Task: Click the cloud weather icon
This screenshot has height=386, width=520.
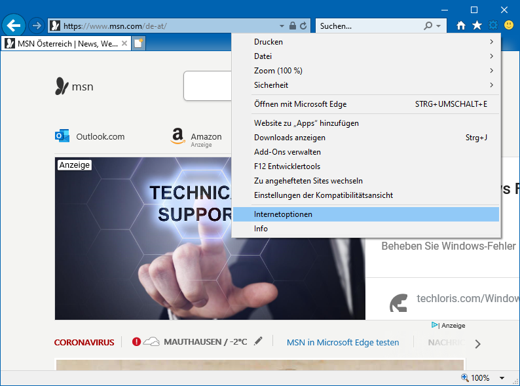Action: click(x=151, y=341)
